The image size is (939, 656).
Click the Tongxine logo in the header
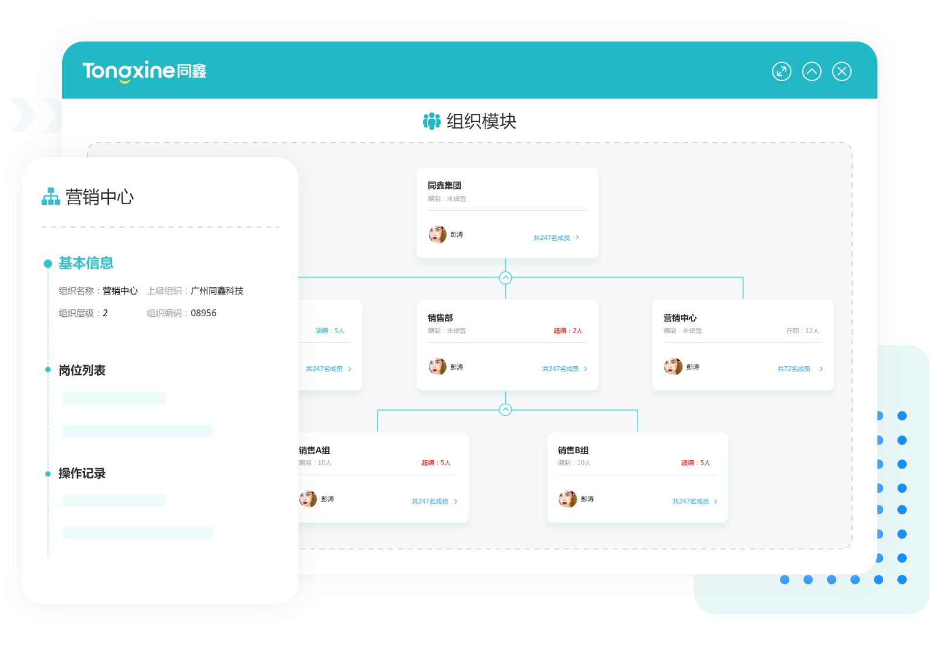pos(146,72)
